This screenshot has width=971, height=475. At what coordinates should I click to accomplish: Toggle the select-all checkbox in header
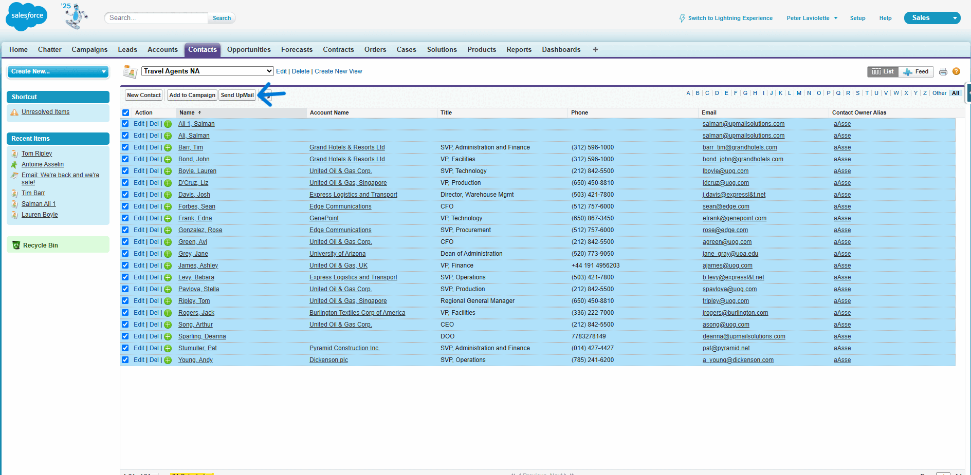(x=125, y=113)
